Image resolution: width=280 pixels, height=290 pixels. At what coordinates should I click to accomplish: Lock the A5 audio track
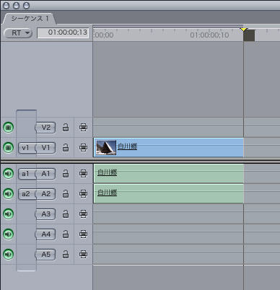click(x=66, y=254)
